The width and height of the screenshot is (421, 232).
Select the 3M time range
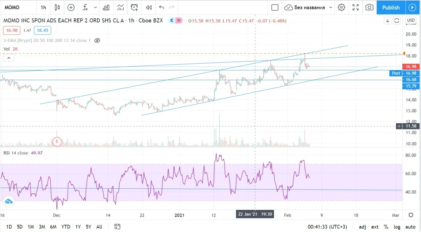(42, 227)
